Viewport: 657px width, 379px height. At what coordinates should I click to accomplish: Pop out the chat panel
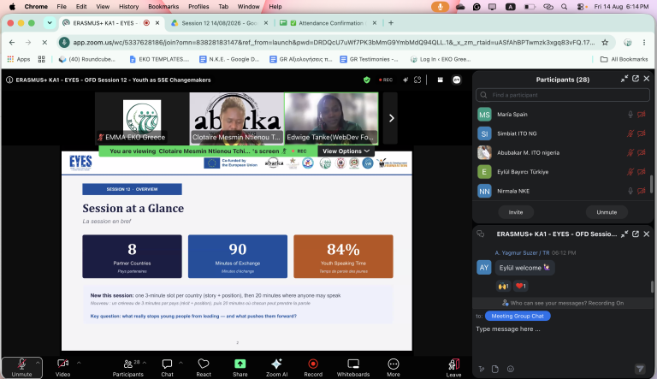coord(636,234)
